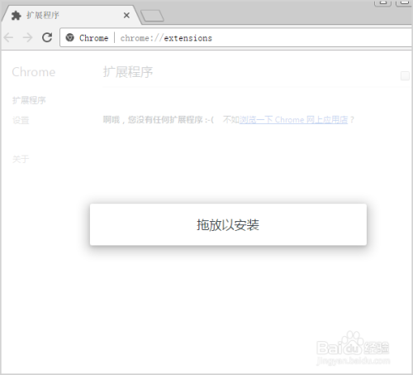Open the Chrome 网上应用店 link

coord(293,120)
